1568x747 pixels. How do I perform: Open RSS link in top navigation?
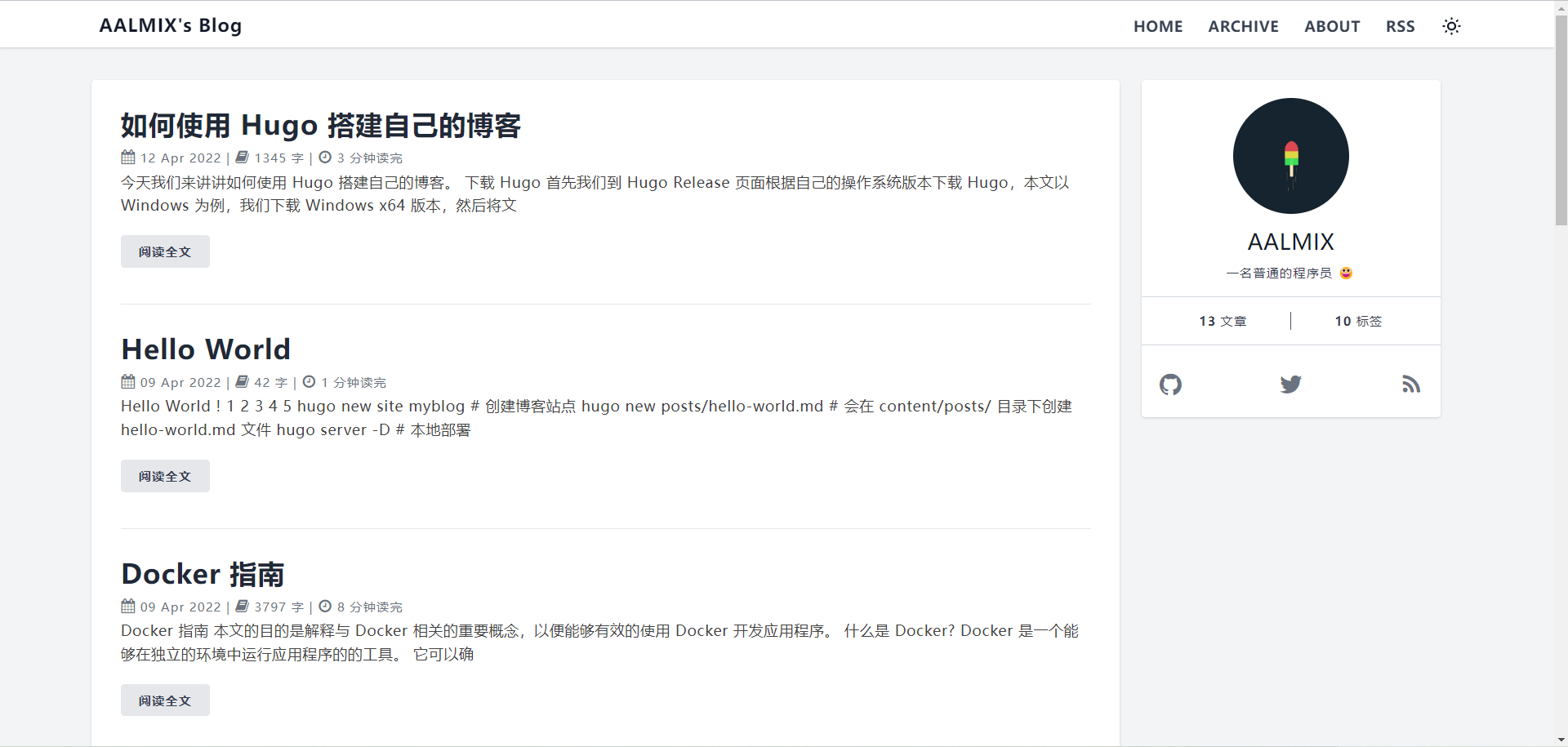pyautogui.click(x=1400, y=26)
